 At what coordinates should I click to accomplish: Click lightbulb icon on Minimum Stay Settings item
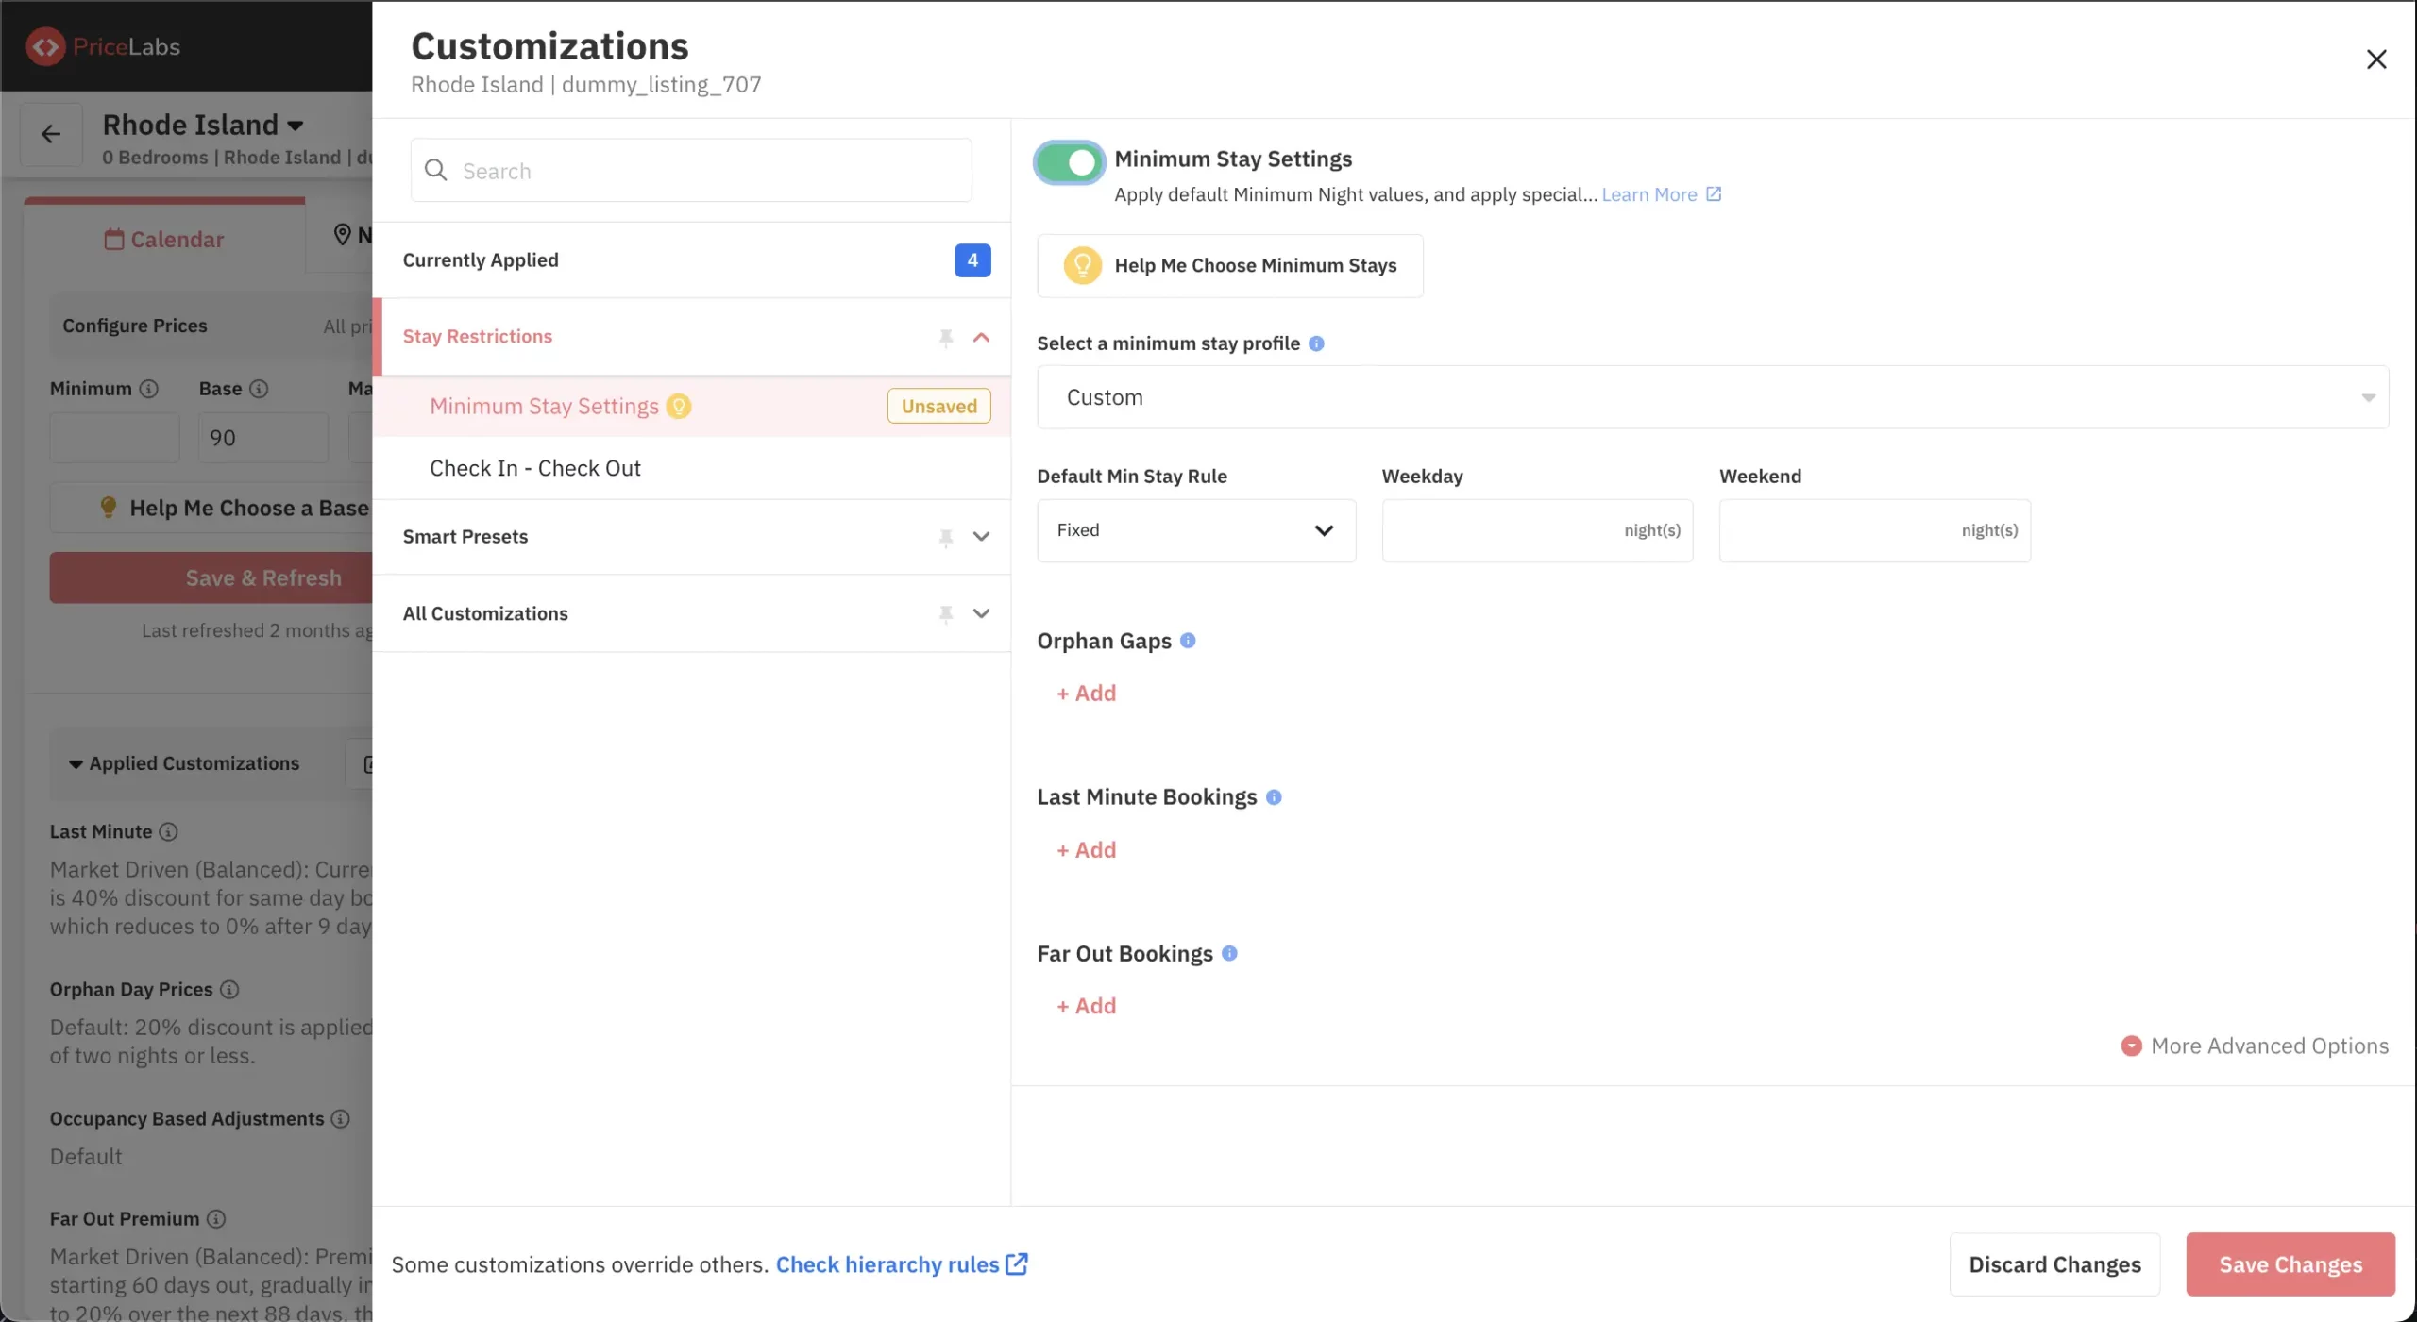click(x=678, y=406)
